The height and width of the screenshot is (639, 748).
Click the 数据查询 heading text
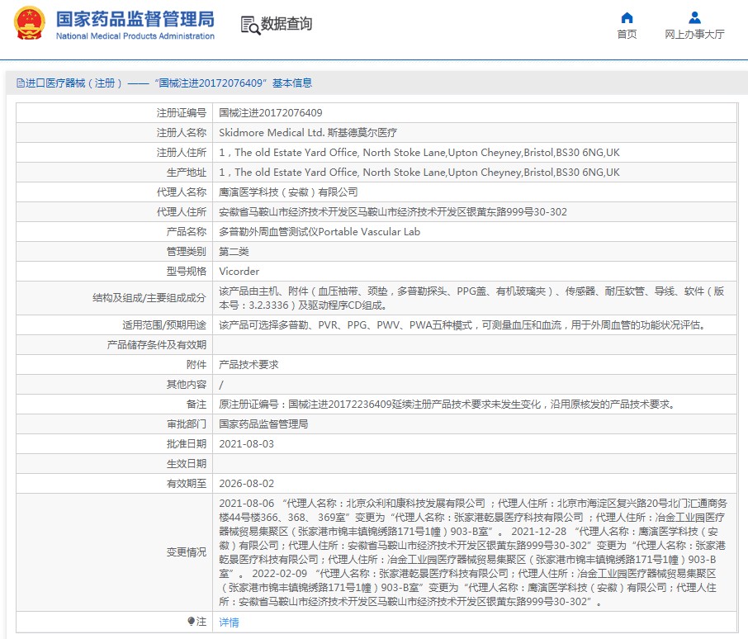coord(286,25)
